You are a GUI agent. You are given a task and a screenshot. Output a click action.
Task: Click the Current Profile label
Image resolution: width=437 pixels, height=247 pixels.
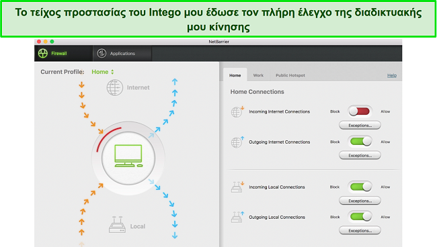point(63,72)
